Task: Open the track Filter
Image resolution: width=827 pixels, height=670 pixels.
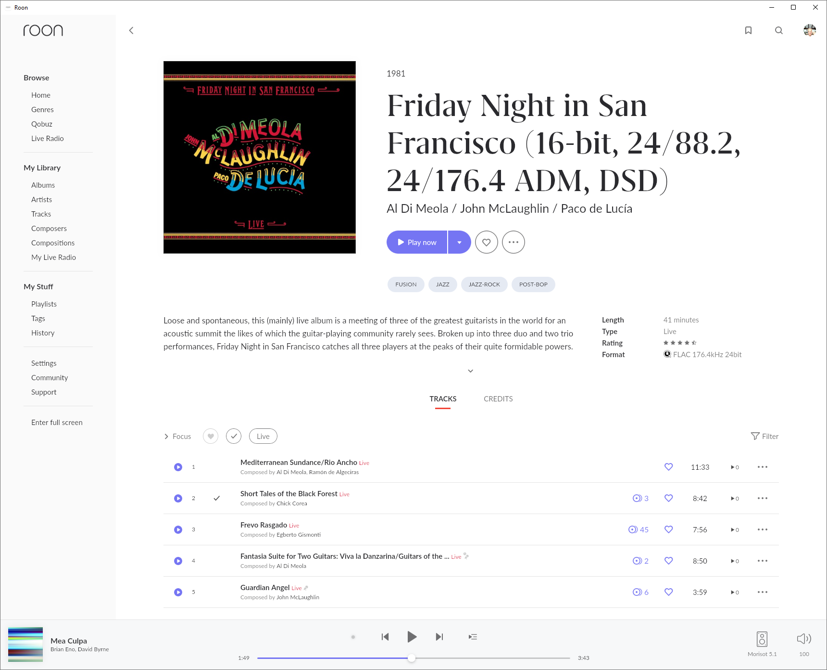Action: [x=764, y=436]
